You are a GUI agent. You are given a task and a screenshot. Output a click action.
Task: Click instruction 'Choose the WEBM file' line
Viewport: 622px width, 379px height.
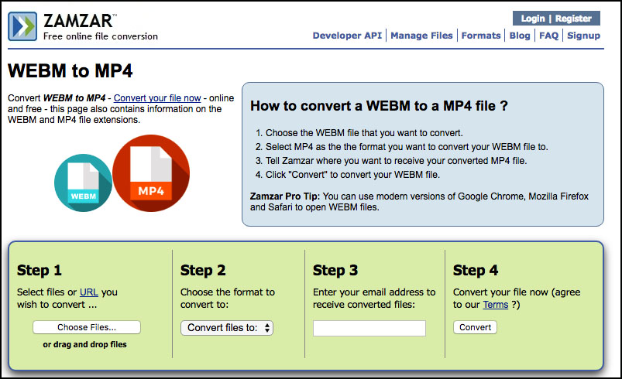pyautogui.click(x=364, y=133)
